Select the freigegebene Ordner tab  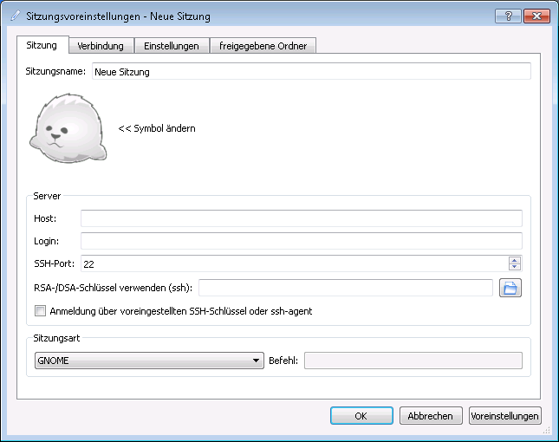pos(263,46)
